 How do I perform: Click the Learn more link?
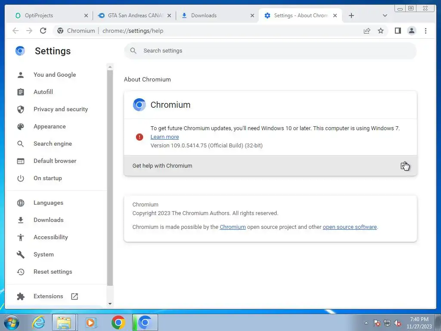(x=165, y=137)
